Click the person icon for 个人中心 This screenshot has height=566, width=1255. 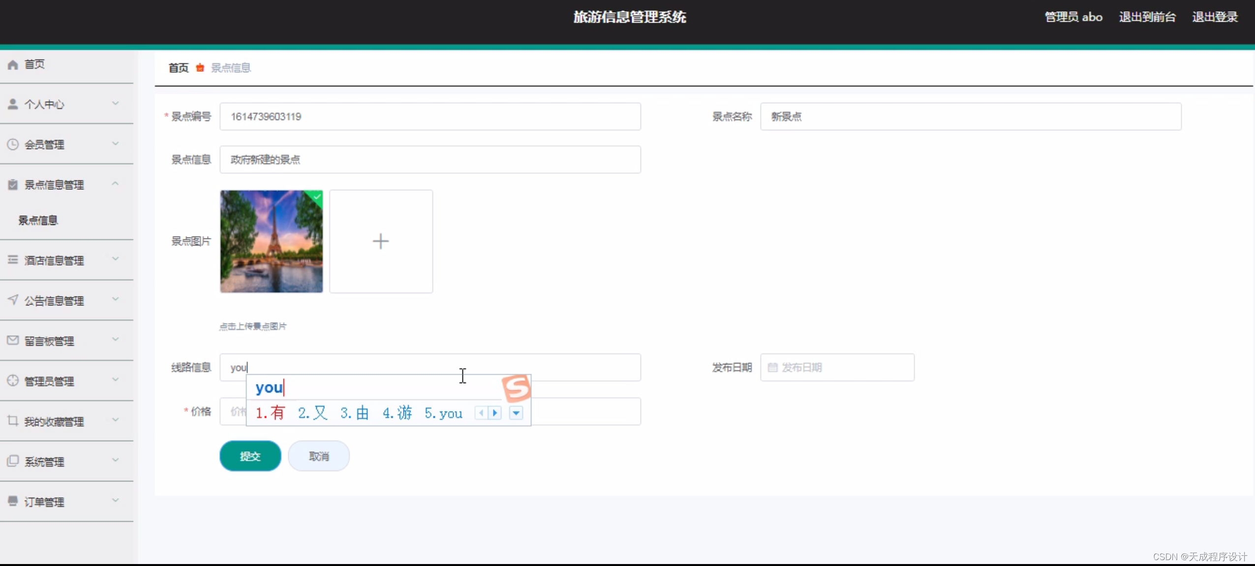[x=12, y=104]
